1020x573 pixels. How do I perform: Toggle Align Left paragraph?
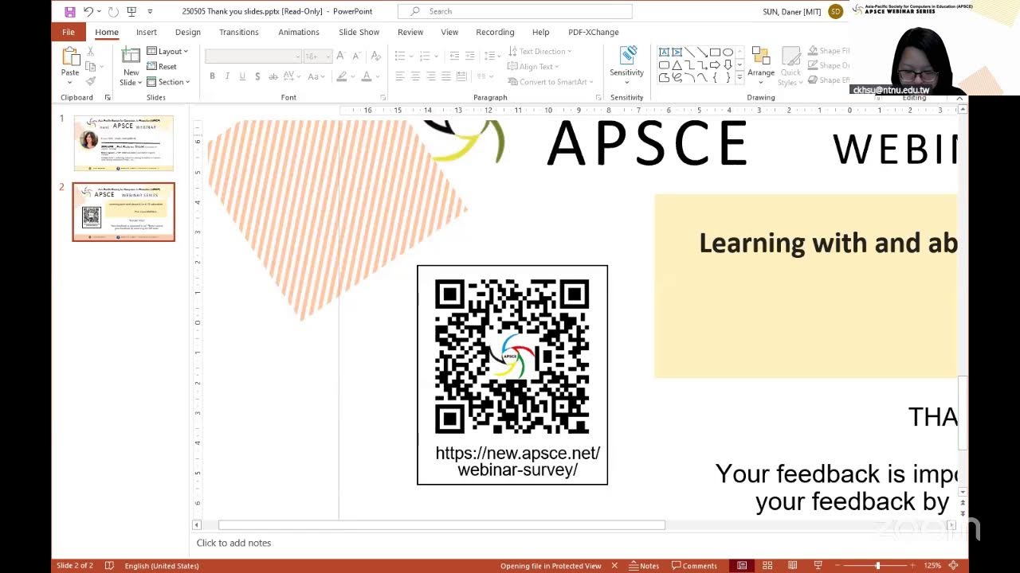click(400, 76)
